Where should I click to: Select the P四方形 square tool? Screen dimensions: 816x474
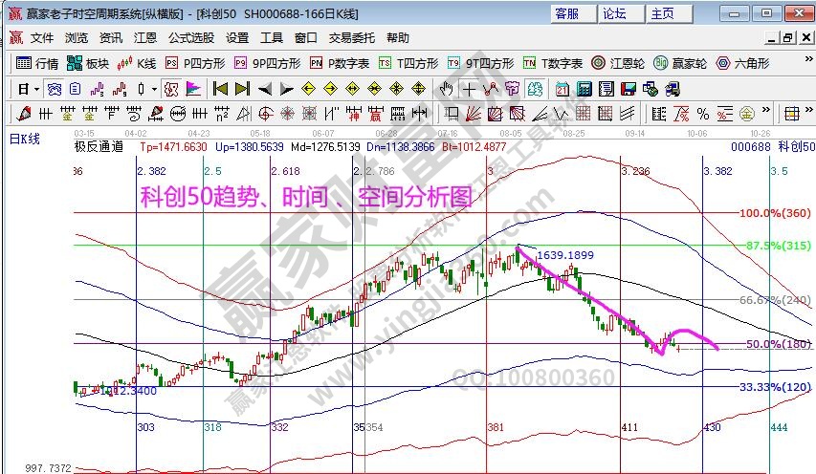click(196, 63)
